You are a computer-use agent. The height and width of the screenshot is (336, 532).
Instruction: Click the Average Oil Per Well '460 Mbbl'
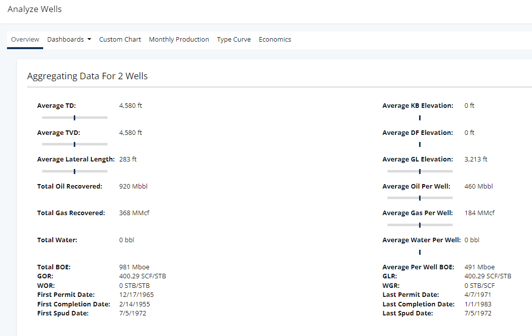pyautogui.click(x=479, y=186)
